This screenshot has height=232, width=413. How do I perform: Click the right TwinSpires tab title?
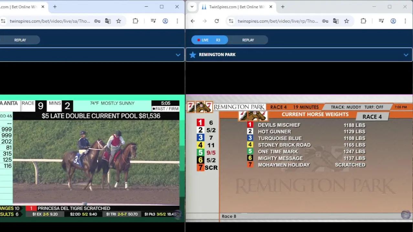pyautogui.click(x=236, y=7)
